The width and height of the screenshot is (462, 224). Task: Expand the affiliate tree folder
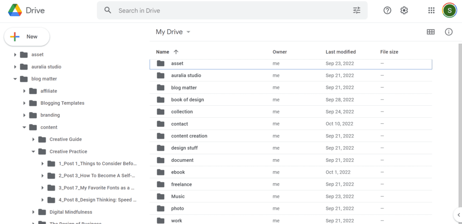pyautogui.click(x=24, y=91)
